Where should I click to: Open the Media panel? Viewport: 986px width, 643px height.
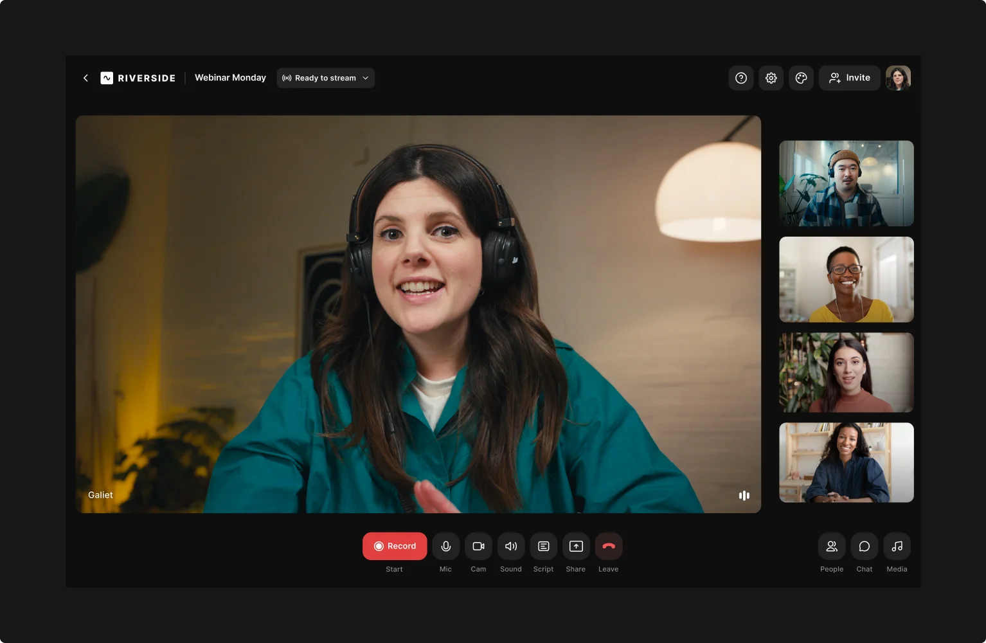897,546
